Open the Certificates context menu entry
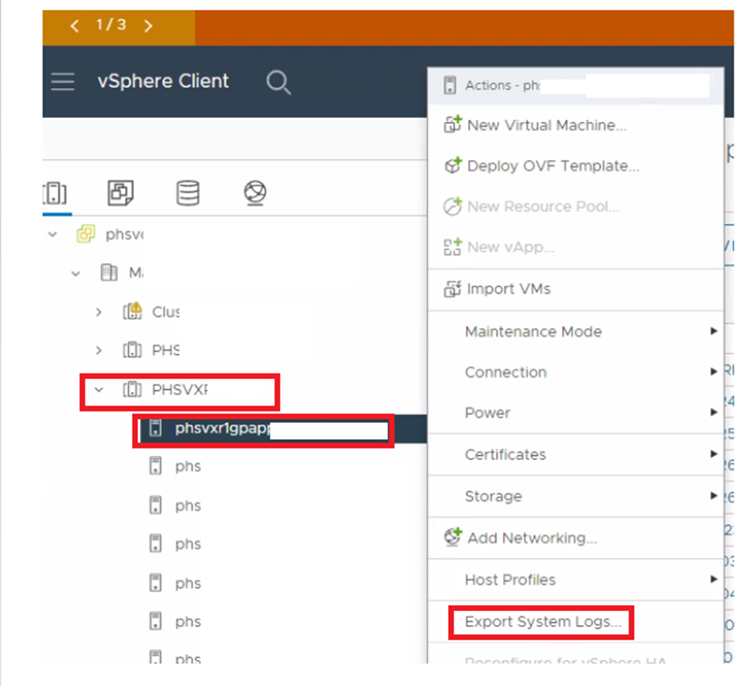Image resolution: width=752 pixels, height=686 pixels. tap(507, 455)
